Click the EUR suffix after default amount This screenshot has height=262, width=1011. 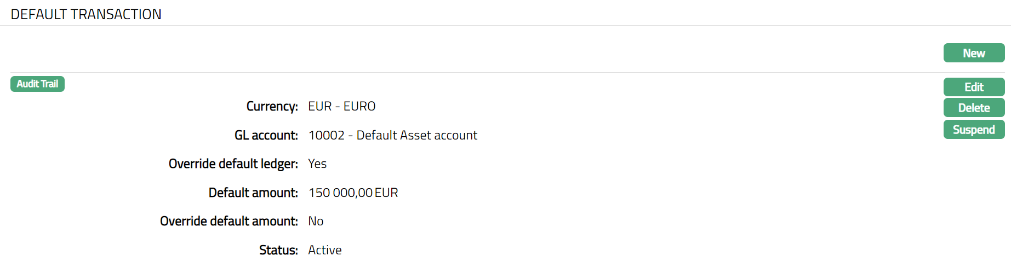coord(386,193)
